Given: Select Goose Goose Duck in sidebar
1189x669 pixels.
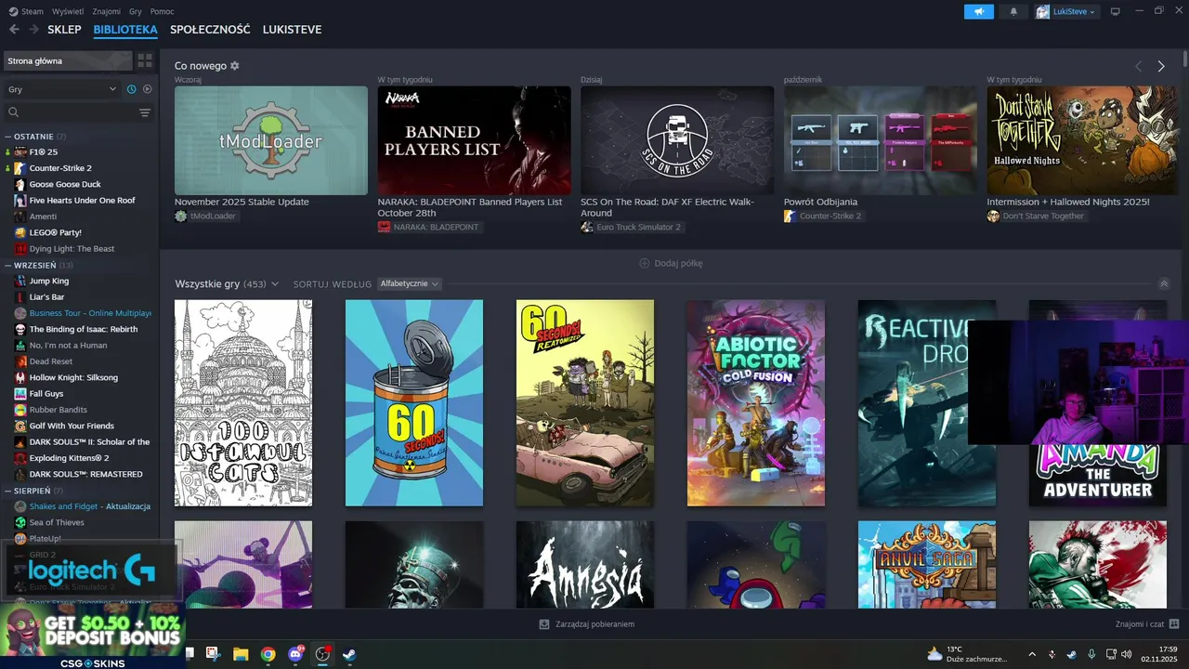Looking at the screenshot, I should click(65, 184).
